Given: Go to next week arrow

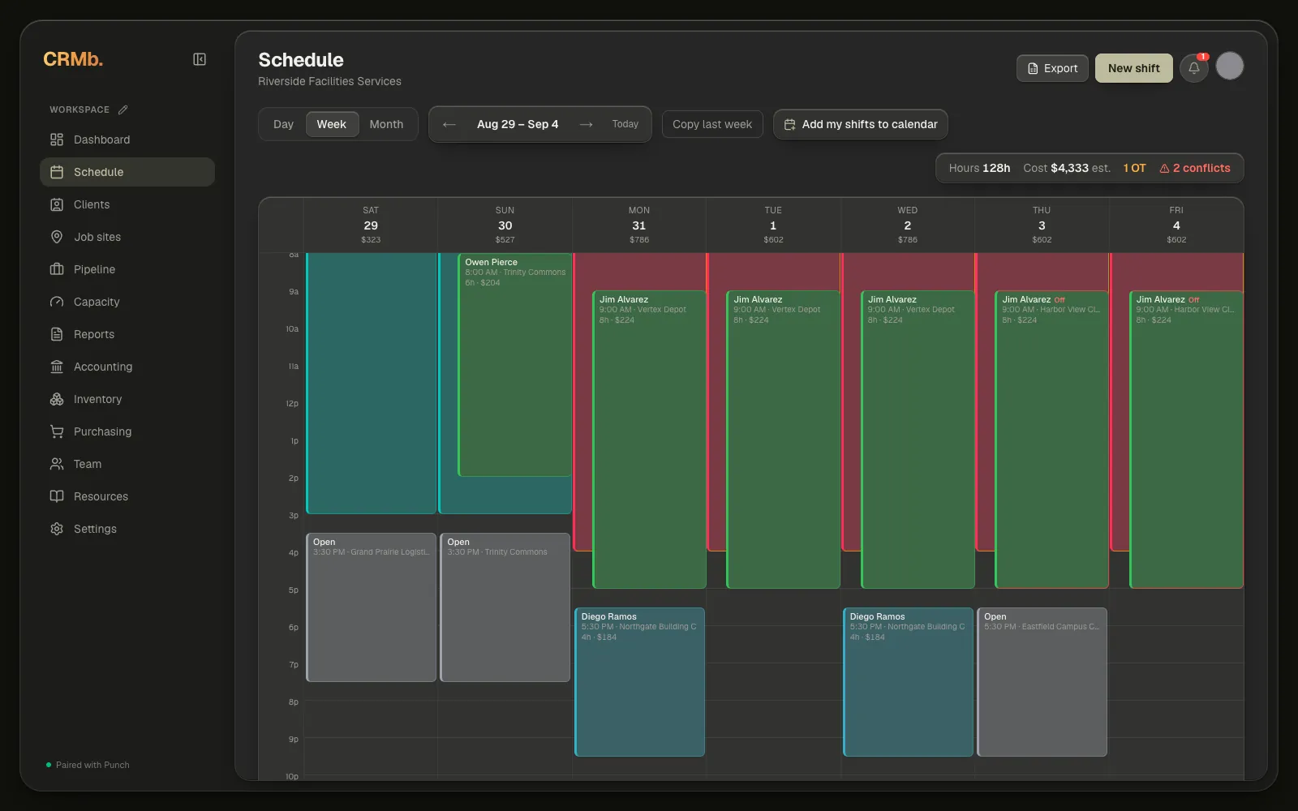Looking at the screenshot, I should (x=587, y=124).
